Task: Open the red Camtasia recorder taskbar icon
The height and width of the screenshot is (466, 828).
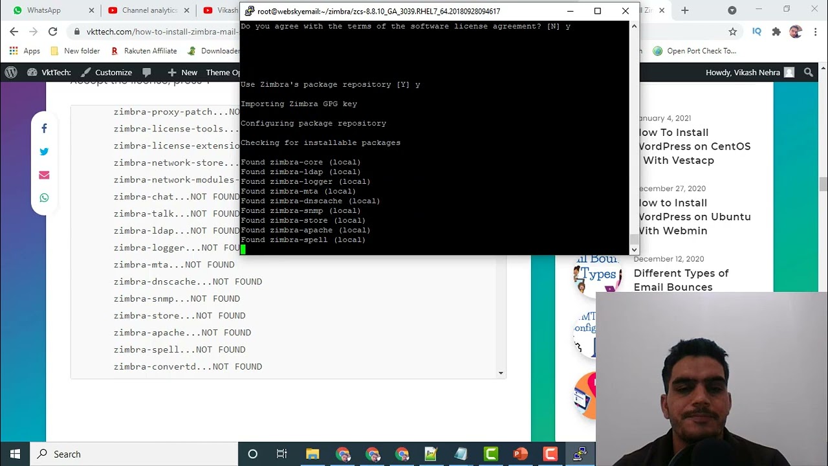Action: (x=550, y=454)
